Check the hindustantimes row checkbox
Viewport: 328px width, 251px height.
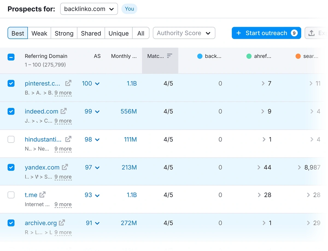(11, 140)
